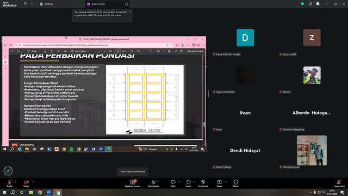Click favorites star in shared browser address bar
The image size is (348, 196).
click(172, 45)
